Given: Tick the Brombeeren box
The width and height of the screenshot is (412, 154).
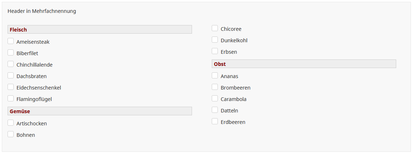Looking at the screenshot, I should [x=215, y=87].
